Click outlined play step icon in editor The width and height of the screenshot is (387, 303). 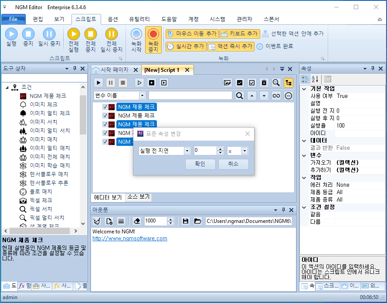[x=139, y=83]
